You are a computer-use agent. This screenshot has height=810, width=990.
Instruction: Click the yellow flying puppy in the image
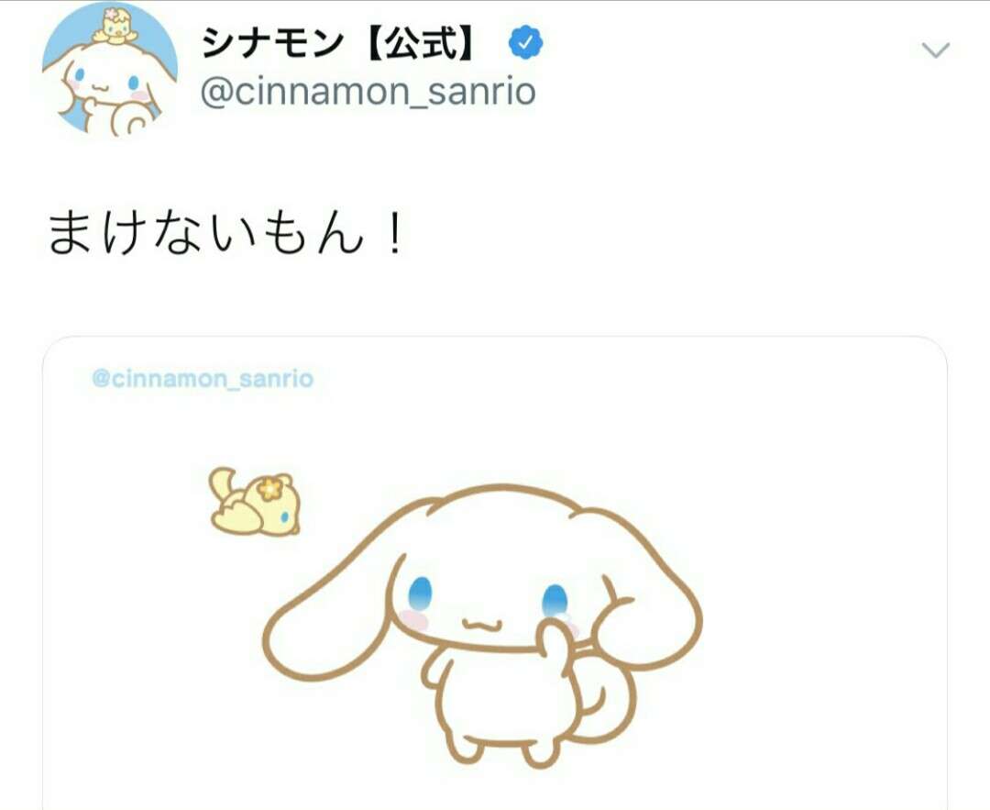pos(255,503)
